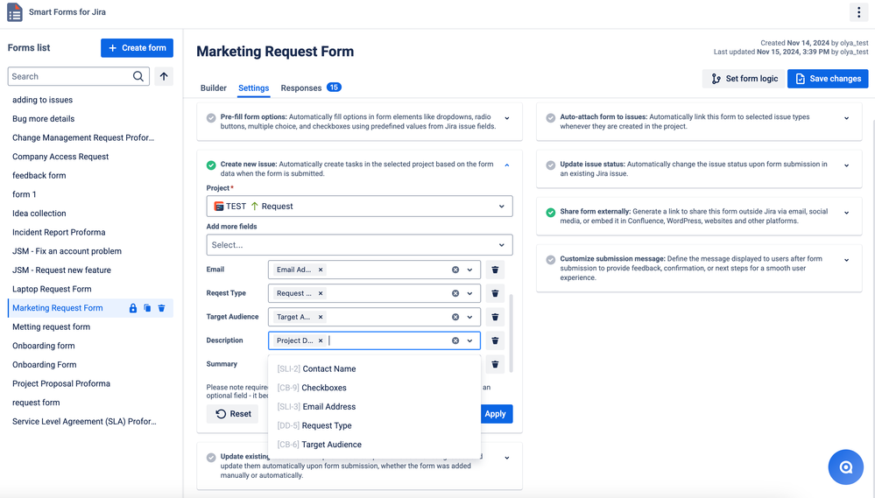Remove the Project D... tag chip
The image size is (875, 498).
321,340
